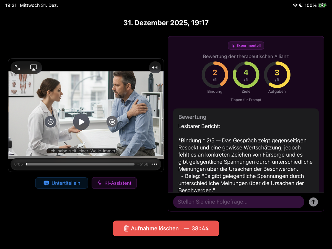Delete recording with Aufnahme löschen

[166, 228]
